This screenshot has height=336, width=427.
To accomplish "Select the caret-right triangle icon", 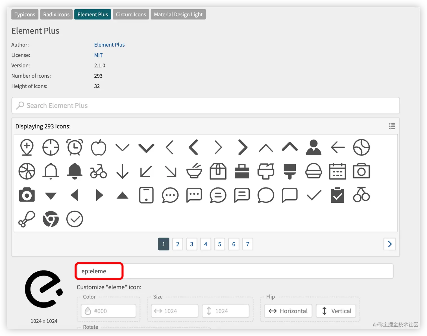I will tap(99, 195).
